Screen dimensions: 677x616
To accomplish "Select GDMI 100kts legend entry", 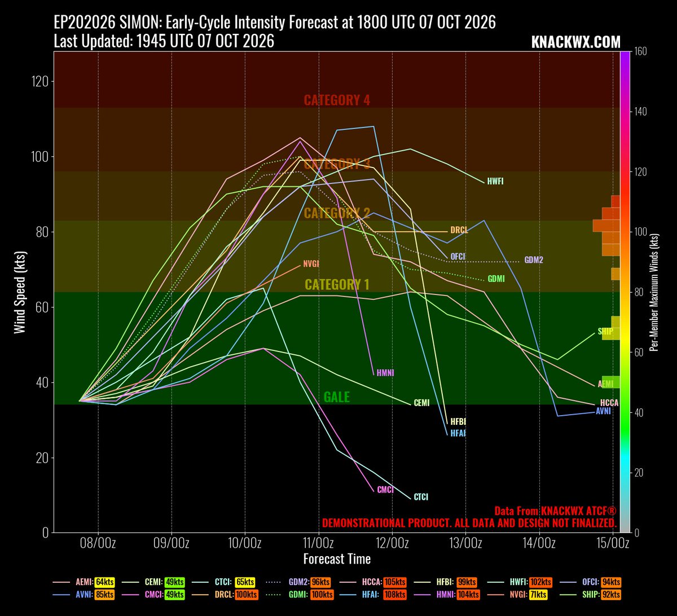I will pyautogui.click(x=299, y=593).
